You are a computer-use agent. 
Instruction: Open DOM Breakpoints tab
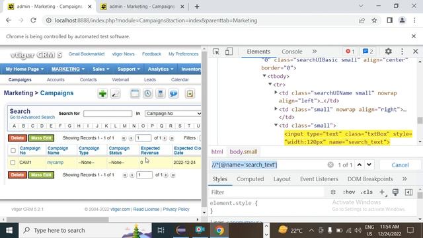(x=370, y=179)
